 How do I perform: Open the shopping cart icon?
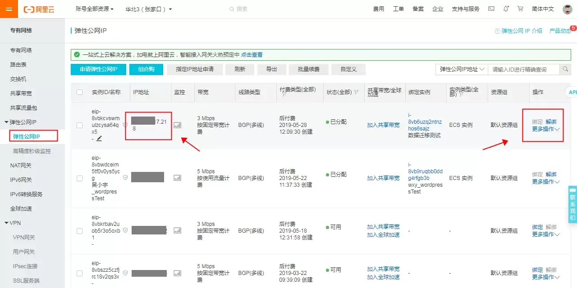520,9
